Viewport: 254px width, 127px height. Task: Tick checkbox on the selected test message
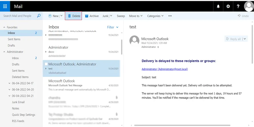[x=46, y=64]
